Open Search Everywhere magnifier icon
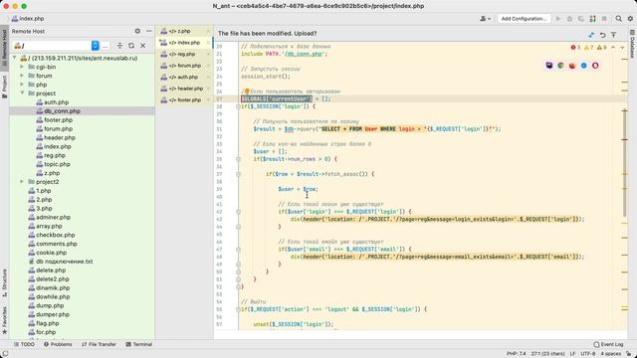Screen dimensions: 637x358 [618, 19]
